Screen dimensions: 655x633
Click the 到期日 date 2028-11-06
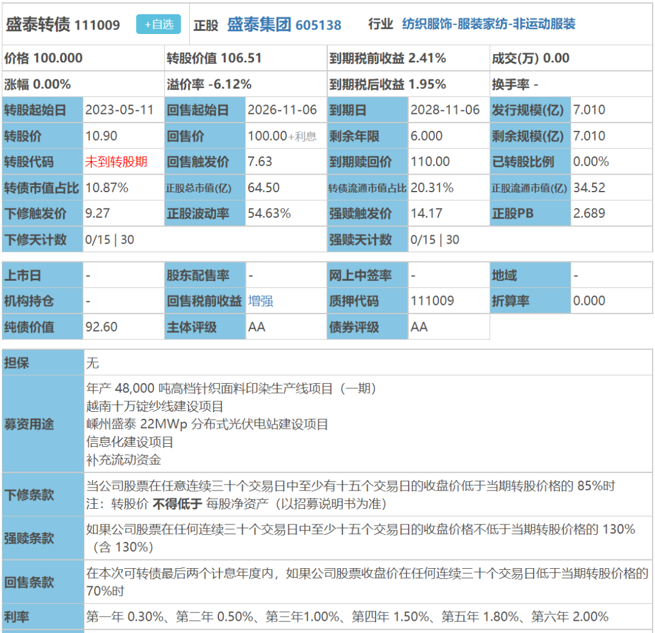(x=445, y=110)
